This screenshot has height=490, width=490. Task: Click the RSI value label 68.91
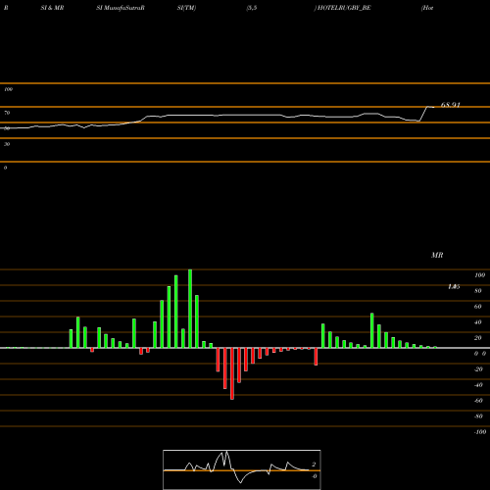point(450,105)
